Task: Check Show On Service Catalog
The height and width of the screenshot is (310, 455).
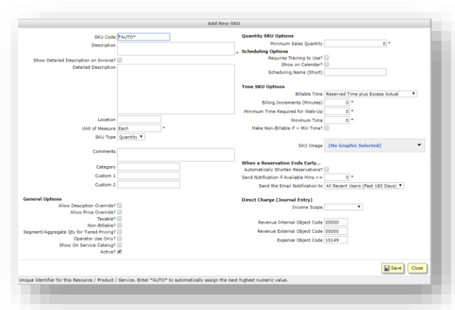Action: pos(119,245)
